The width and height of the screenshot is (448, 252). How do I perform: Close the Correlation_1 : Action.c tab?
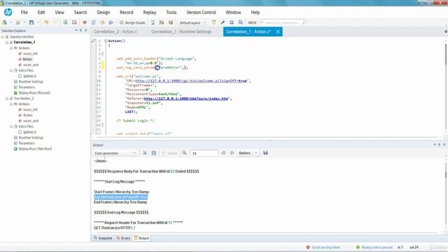coord(278,31)
